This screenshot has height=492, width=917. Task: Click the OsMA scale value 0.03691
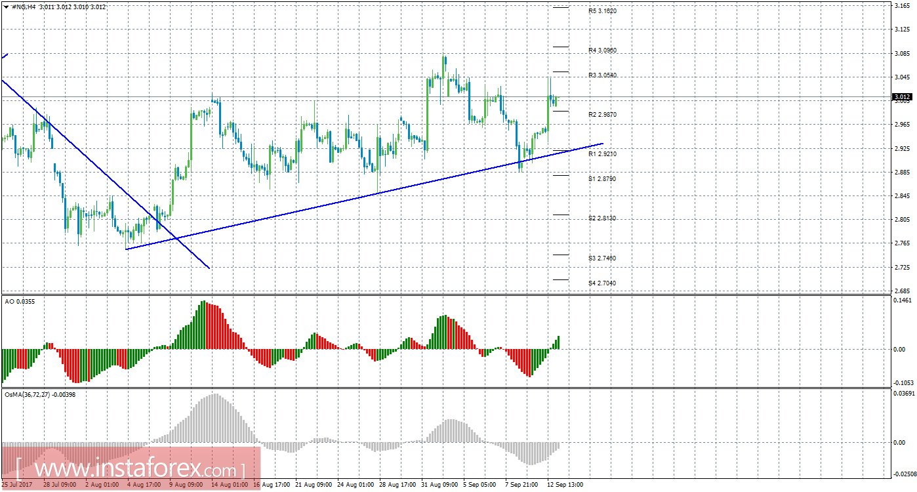(904, 394)
